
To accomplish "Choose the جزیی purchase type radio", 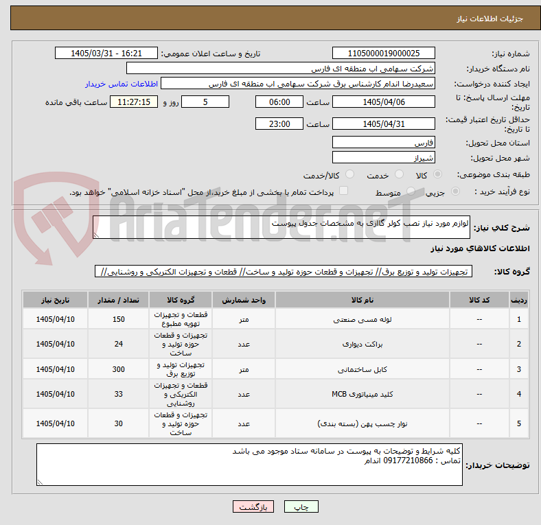I will (455, 191).
